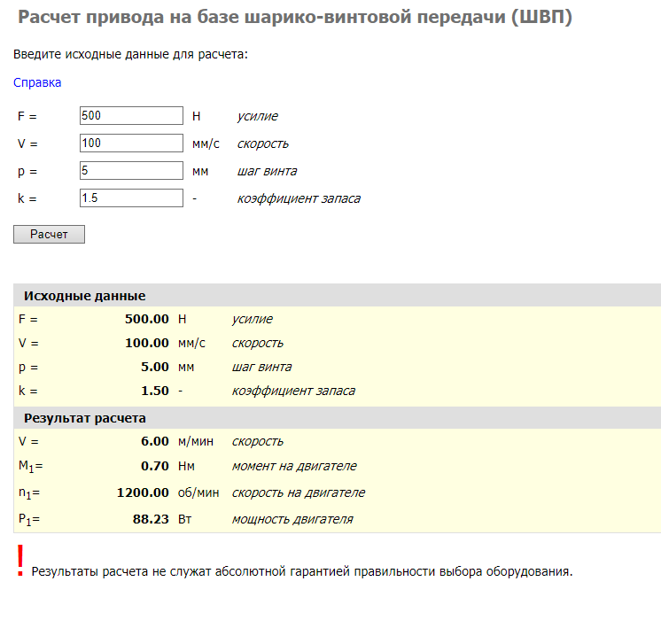Select the p screw pitch input
Image resolution: width=661 pixels, height=628 pixels.
pyautogui.click(x=130, y=171)
